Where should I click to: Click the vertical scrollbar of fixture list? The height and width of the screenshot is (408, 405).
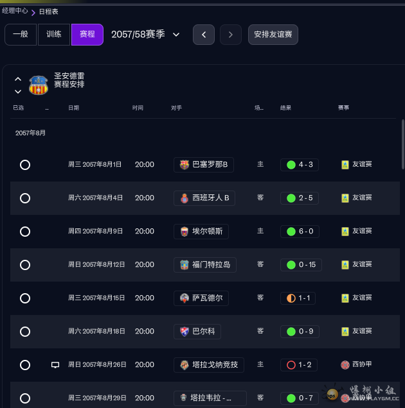[402, 144]
